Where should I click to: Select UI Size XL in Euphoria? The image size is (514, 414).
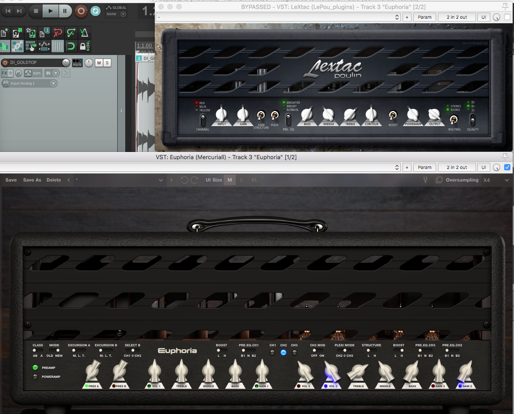pos(254,180)
